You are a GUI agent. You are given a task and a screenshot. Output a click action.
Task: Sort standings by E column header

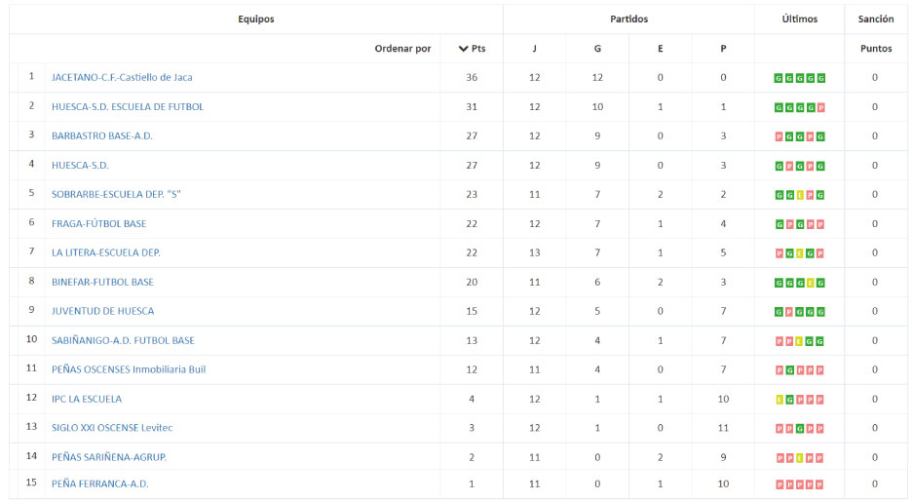[661, 49]
